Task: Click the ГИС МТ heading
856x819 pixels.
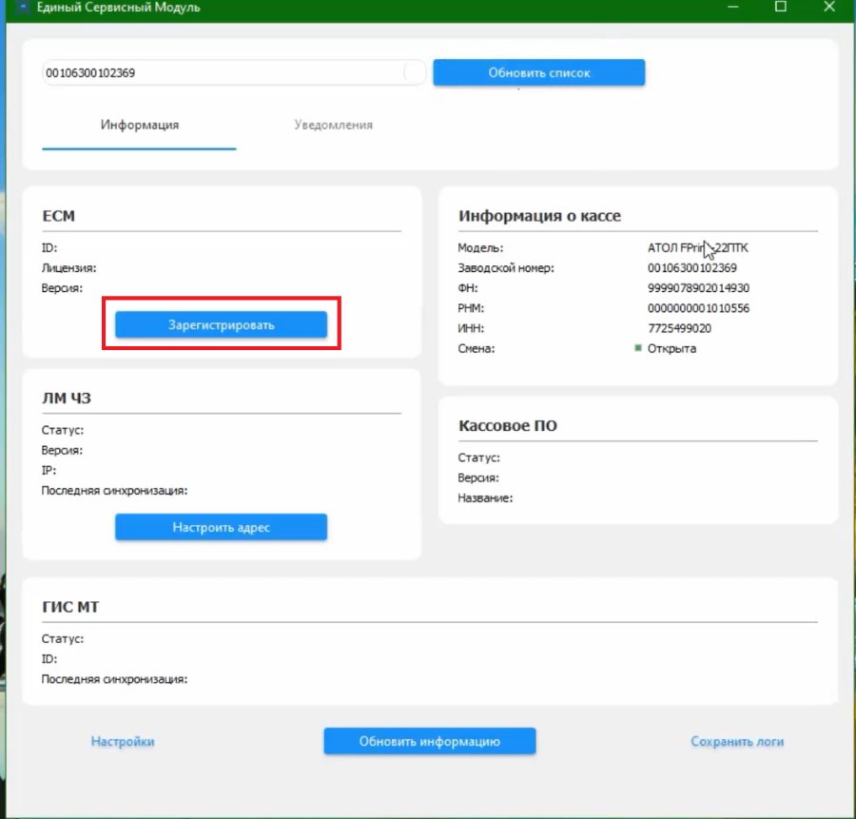Action: pos(70,607)
